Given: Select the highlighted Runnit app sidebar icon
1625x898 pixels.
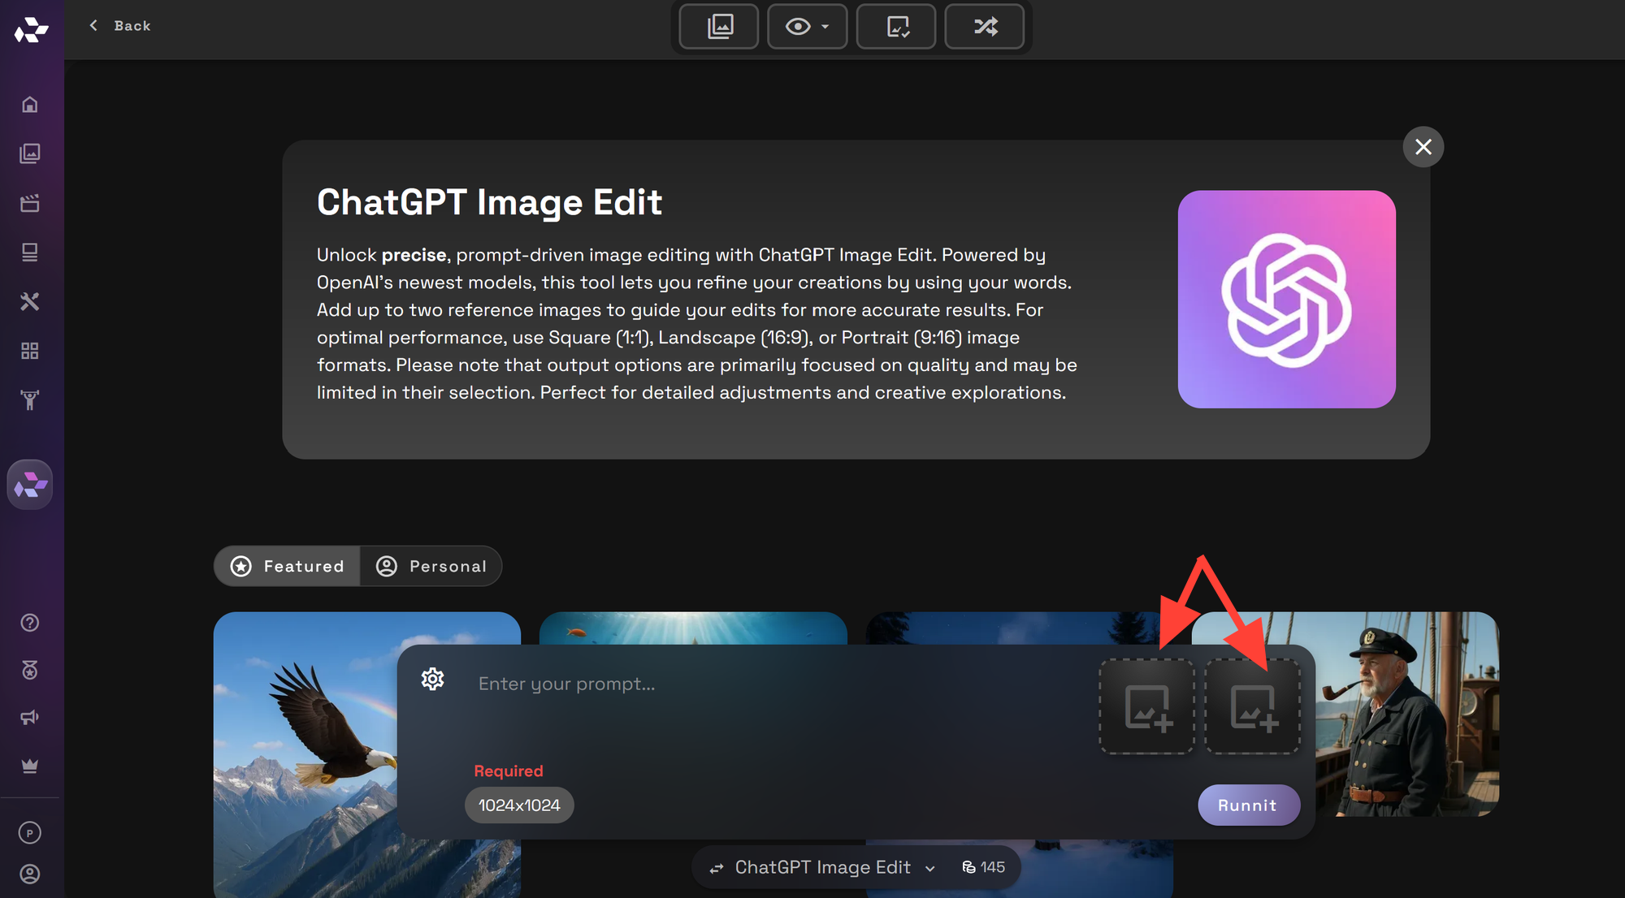Looking at the screenshot, I should pos(30,485).
